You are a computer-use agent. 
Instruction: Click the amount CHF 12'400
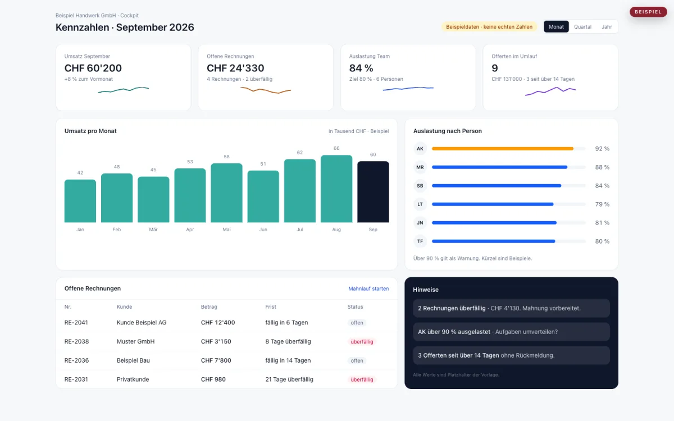point(218,323)
